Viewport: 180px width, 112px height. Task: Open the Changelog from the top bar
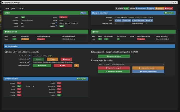[x=152, y=8]
